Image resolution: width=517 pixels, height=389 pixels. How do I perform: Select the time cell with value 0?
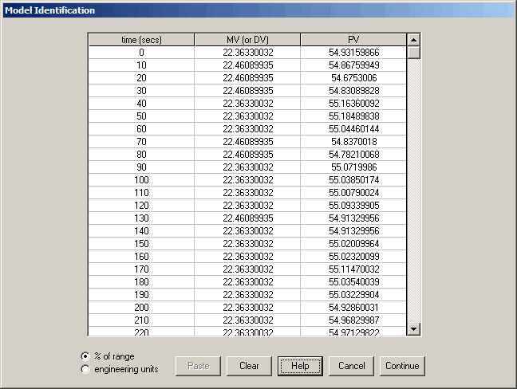click(140, 52)
